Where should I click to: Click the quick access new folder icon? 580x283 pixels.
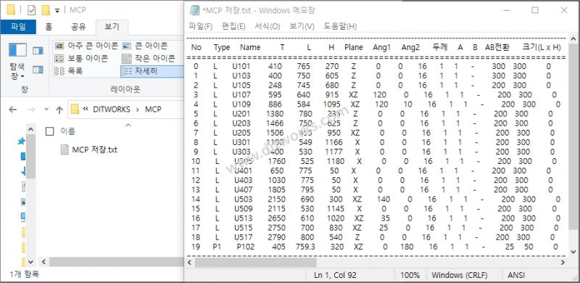pyautogui.click(x=46, y=10)
